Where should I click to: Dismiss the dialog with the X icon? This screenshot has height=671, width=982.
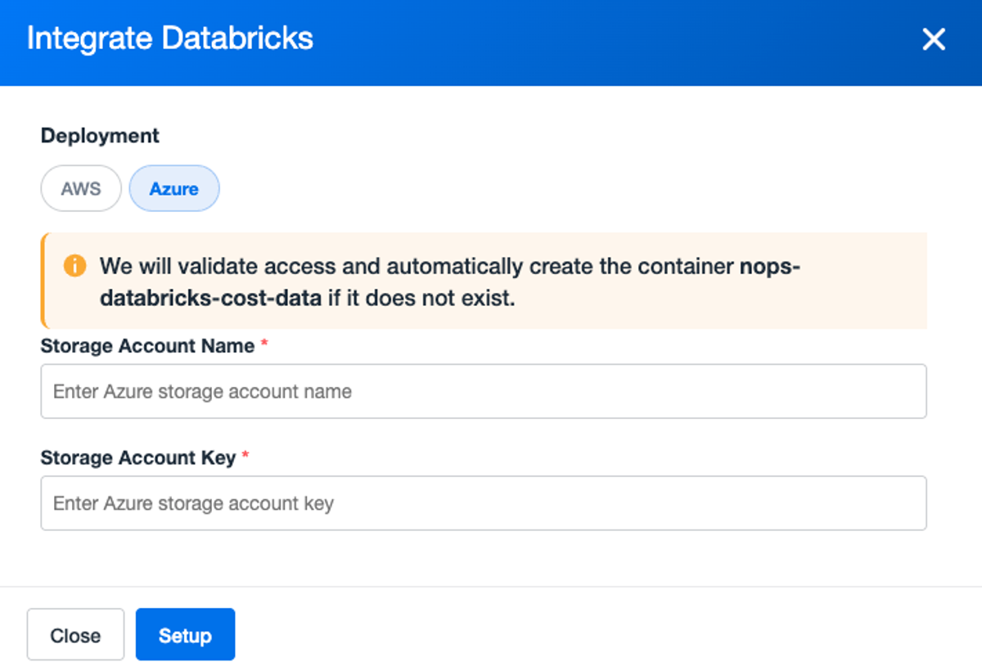[934, 39]
